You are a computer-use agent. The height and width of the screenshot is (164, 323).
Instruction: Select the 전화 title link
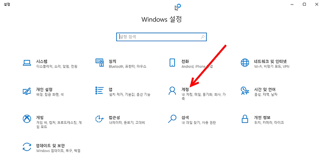click(x=185, y=61)
